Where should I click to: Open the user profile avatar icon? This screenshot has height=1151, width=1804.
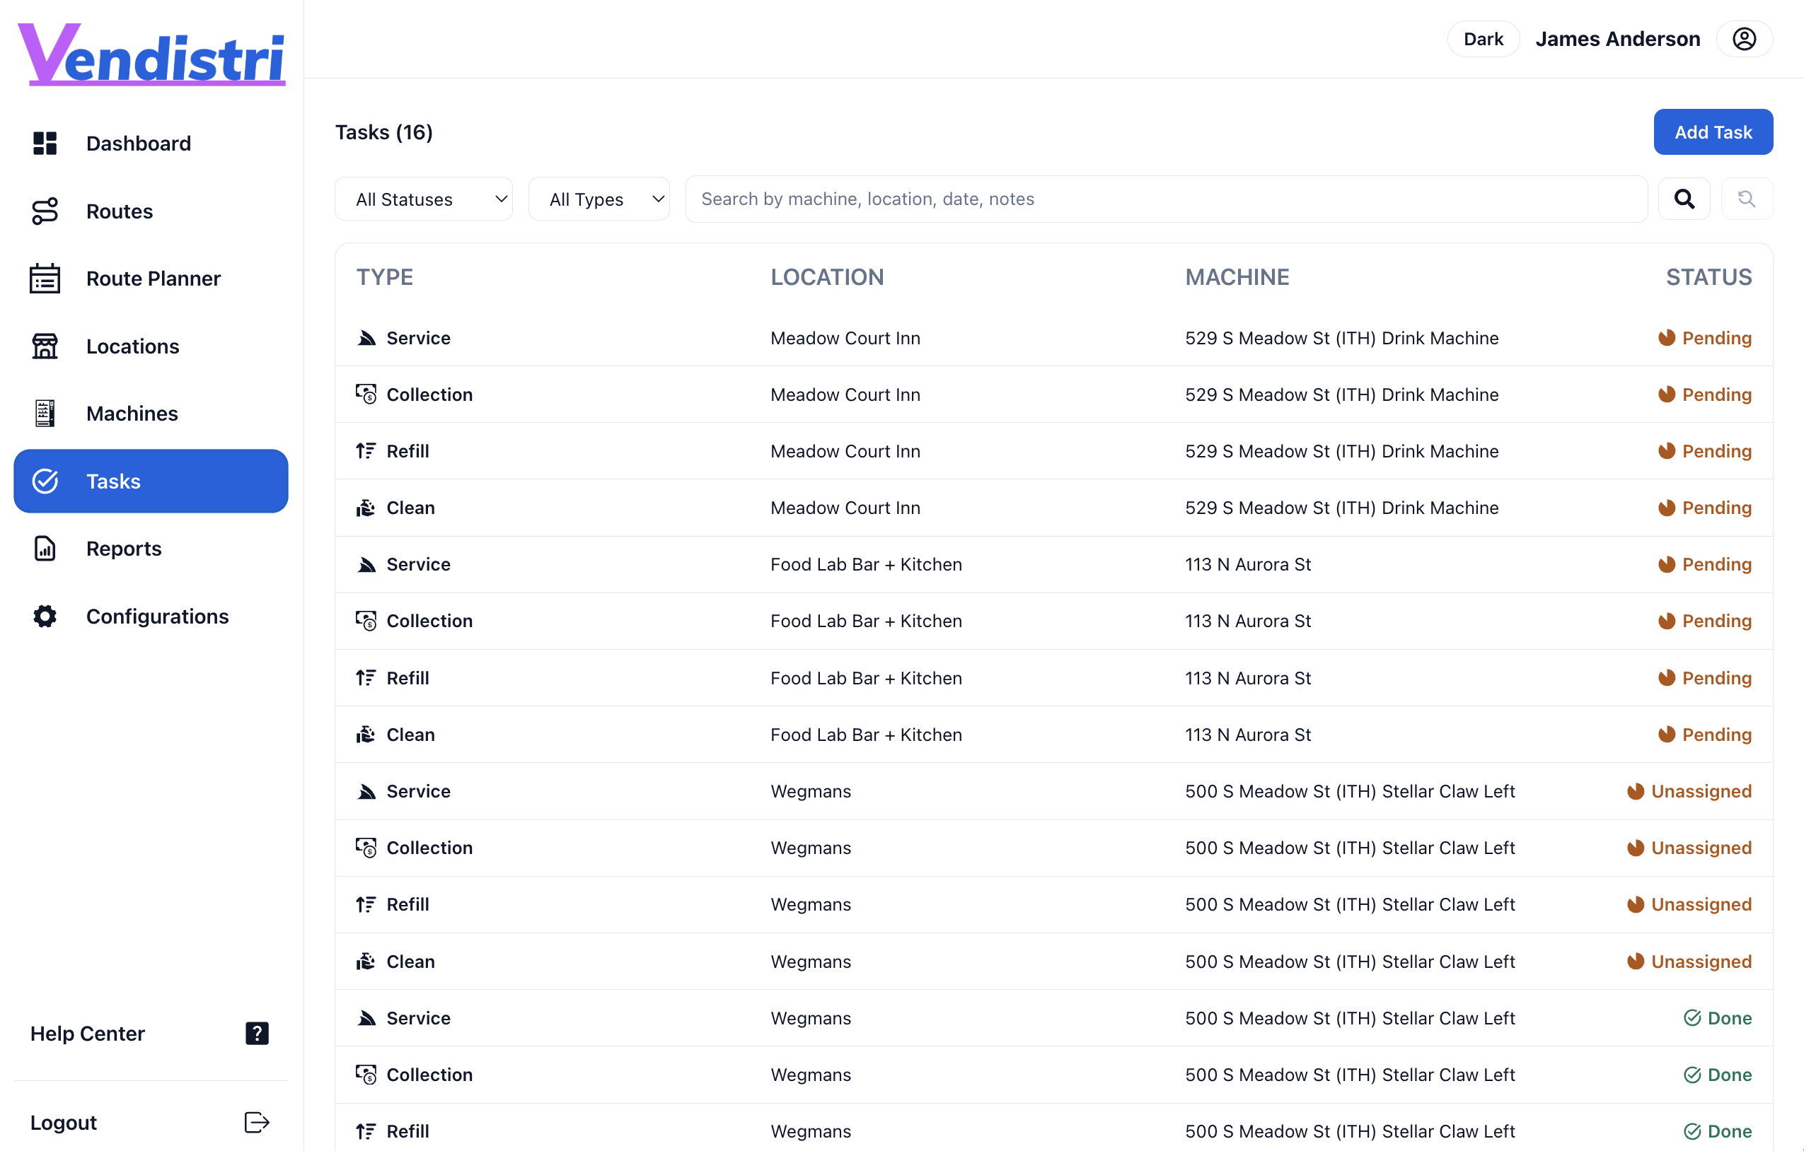tap(1744, 39)
